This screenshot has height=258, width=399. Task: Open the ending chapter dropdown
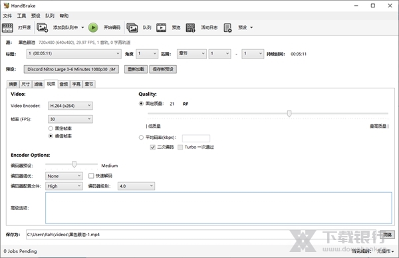253,54
